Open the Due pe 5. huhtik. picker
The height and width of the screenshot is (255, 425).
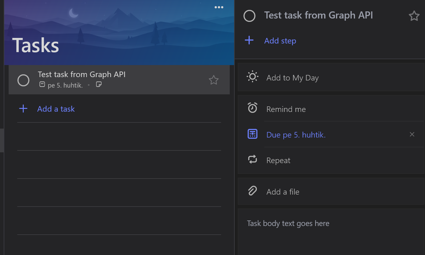296,135
